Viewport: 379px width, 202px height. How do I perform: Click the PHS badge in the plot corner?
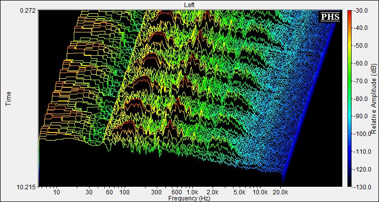pos(330,17)
